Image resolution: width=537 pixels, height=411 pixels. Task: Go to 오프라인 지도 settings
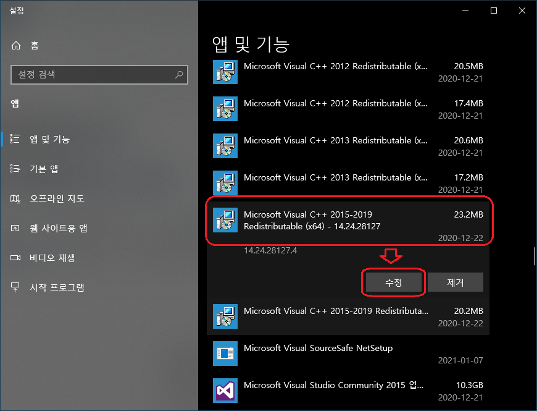[x=99, y=198]
